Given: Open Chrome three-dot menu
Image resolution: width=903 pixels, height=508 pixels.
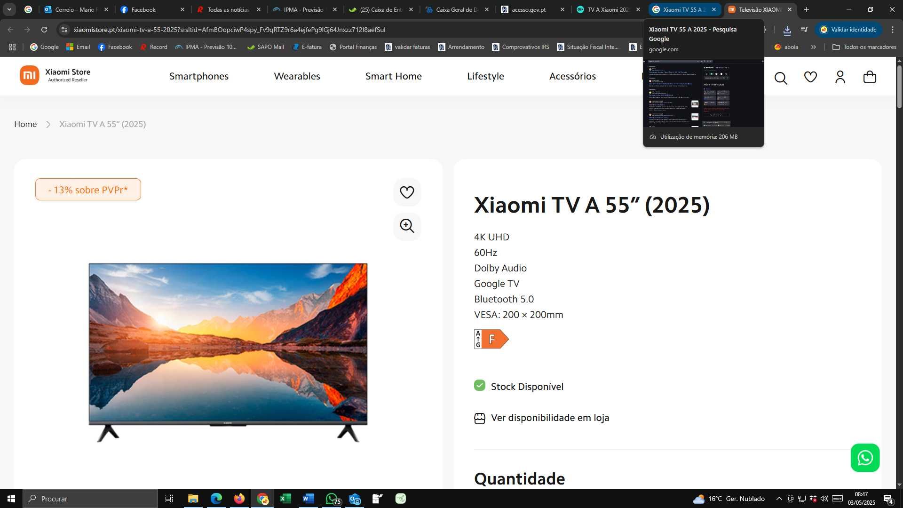Looking at the screenshot, I should (x=893, y=30).
